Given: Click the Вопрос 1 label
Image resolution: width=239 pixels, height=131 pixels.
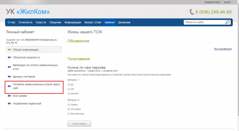Looking at the screenshot, I should click(73, 80).
